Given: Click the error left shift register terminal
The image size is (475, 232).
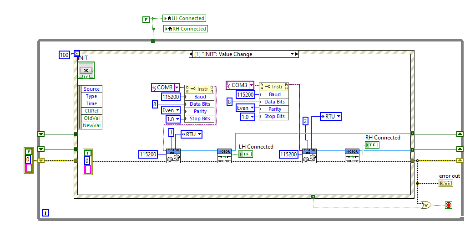Looking at the screenshot, I should point(41,160).
